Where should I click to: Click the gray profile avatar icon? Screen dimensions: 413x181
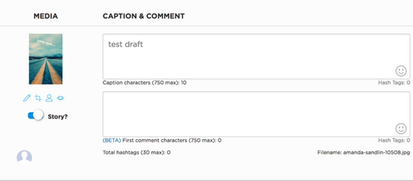coord(24,157)
